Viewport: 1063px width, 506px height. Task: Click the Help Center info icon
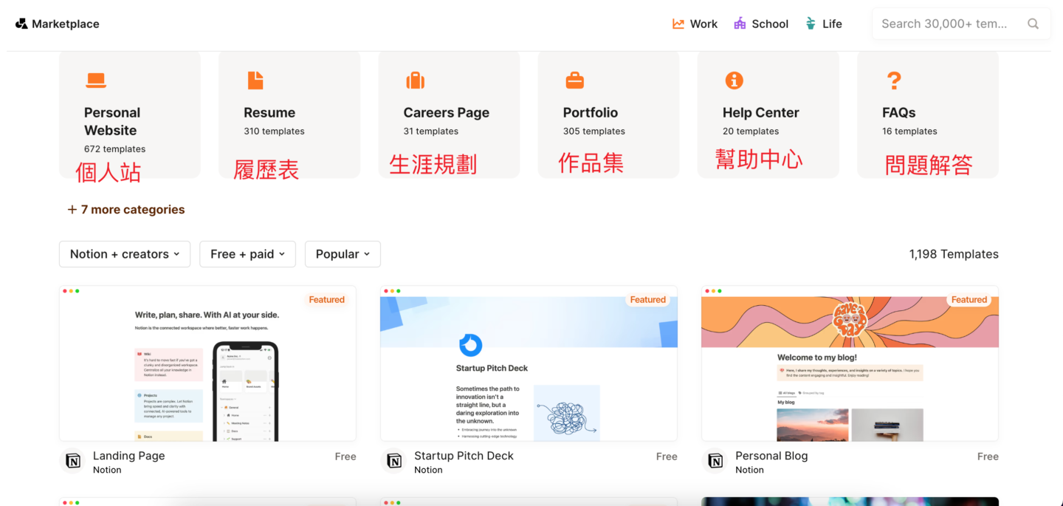[x=734, y=80]
